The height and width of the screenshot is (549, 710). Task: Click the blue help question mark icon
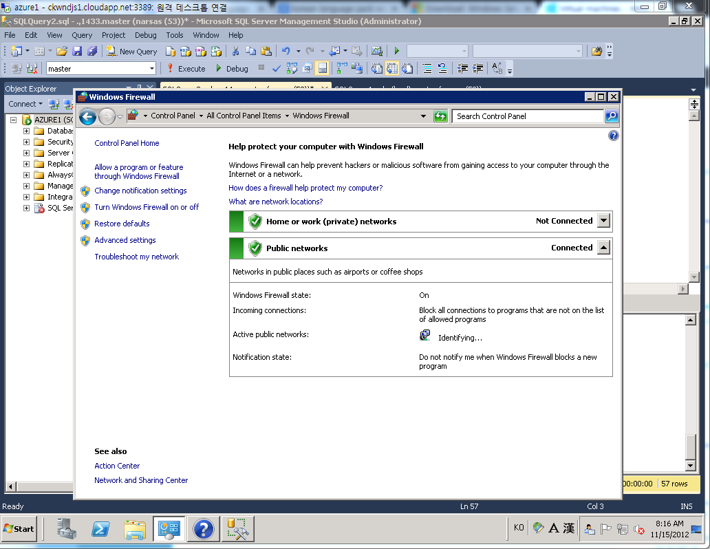pyautogui.click(x=614, y=136)
